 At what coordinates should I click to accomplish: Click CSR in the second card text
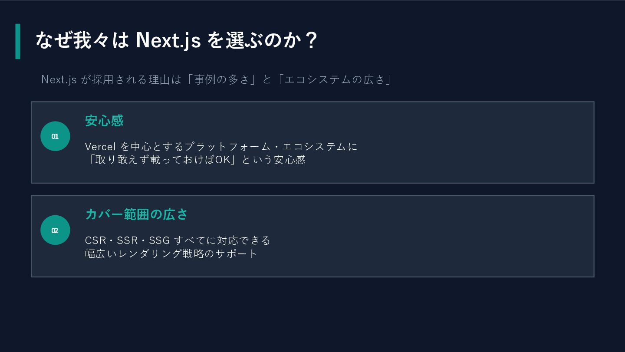[x=95, y=240]
